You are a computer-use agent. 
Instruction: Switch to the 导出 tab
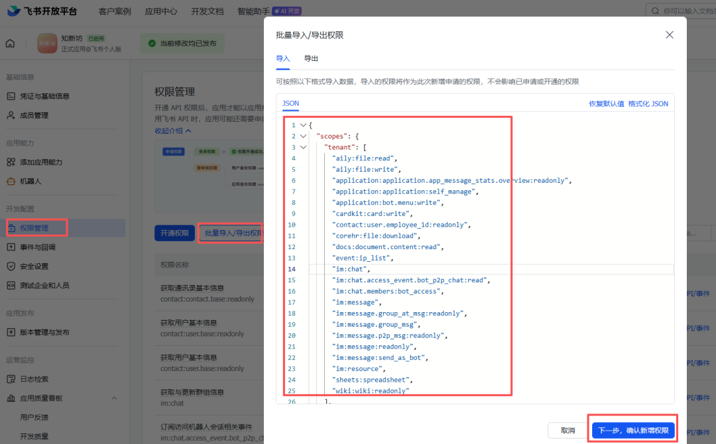click(x=311, y=58)
